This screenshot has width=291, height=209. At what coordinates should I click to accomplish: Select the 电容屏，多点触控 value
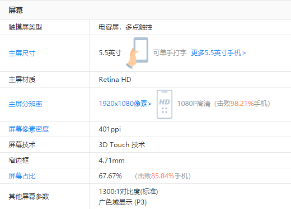coord(125,27)
